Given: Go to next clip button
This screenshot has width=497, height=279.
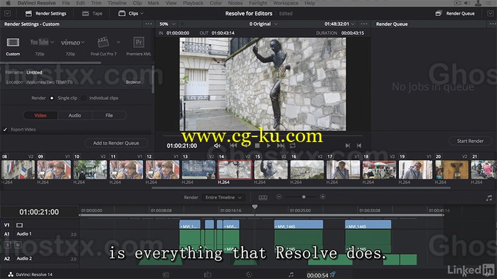Looking at the screenshot, I should (347, 146).
